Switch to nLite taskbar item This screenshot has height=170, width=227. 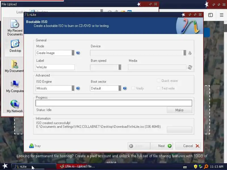[33, 167]
